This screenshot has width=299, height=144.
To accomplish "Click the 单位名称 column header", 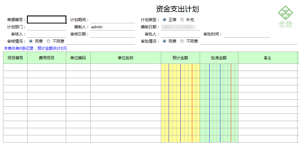I will pyautogui.click(x=126, y=58).
